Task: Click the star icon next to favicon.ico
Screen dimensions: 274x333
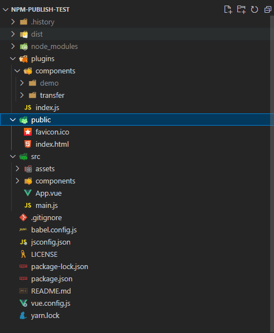Action: pos(28,132)
